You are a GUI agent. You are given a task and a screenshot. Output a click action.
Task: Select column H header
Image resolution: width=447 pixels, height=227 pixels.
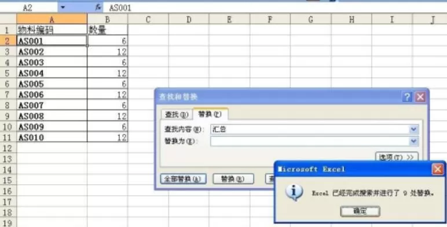pyautogui.click(x=351, y=19)
